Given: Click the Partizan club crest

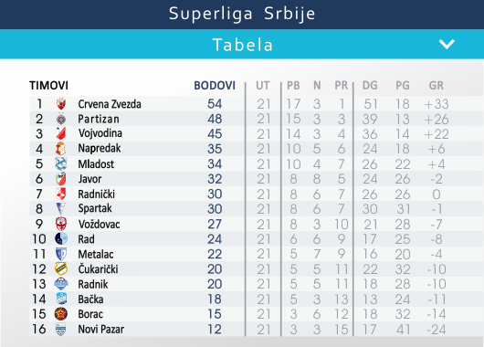Looking at the screenshot, I should tap(61, 119).
